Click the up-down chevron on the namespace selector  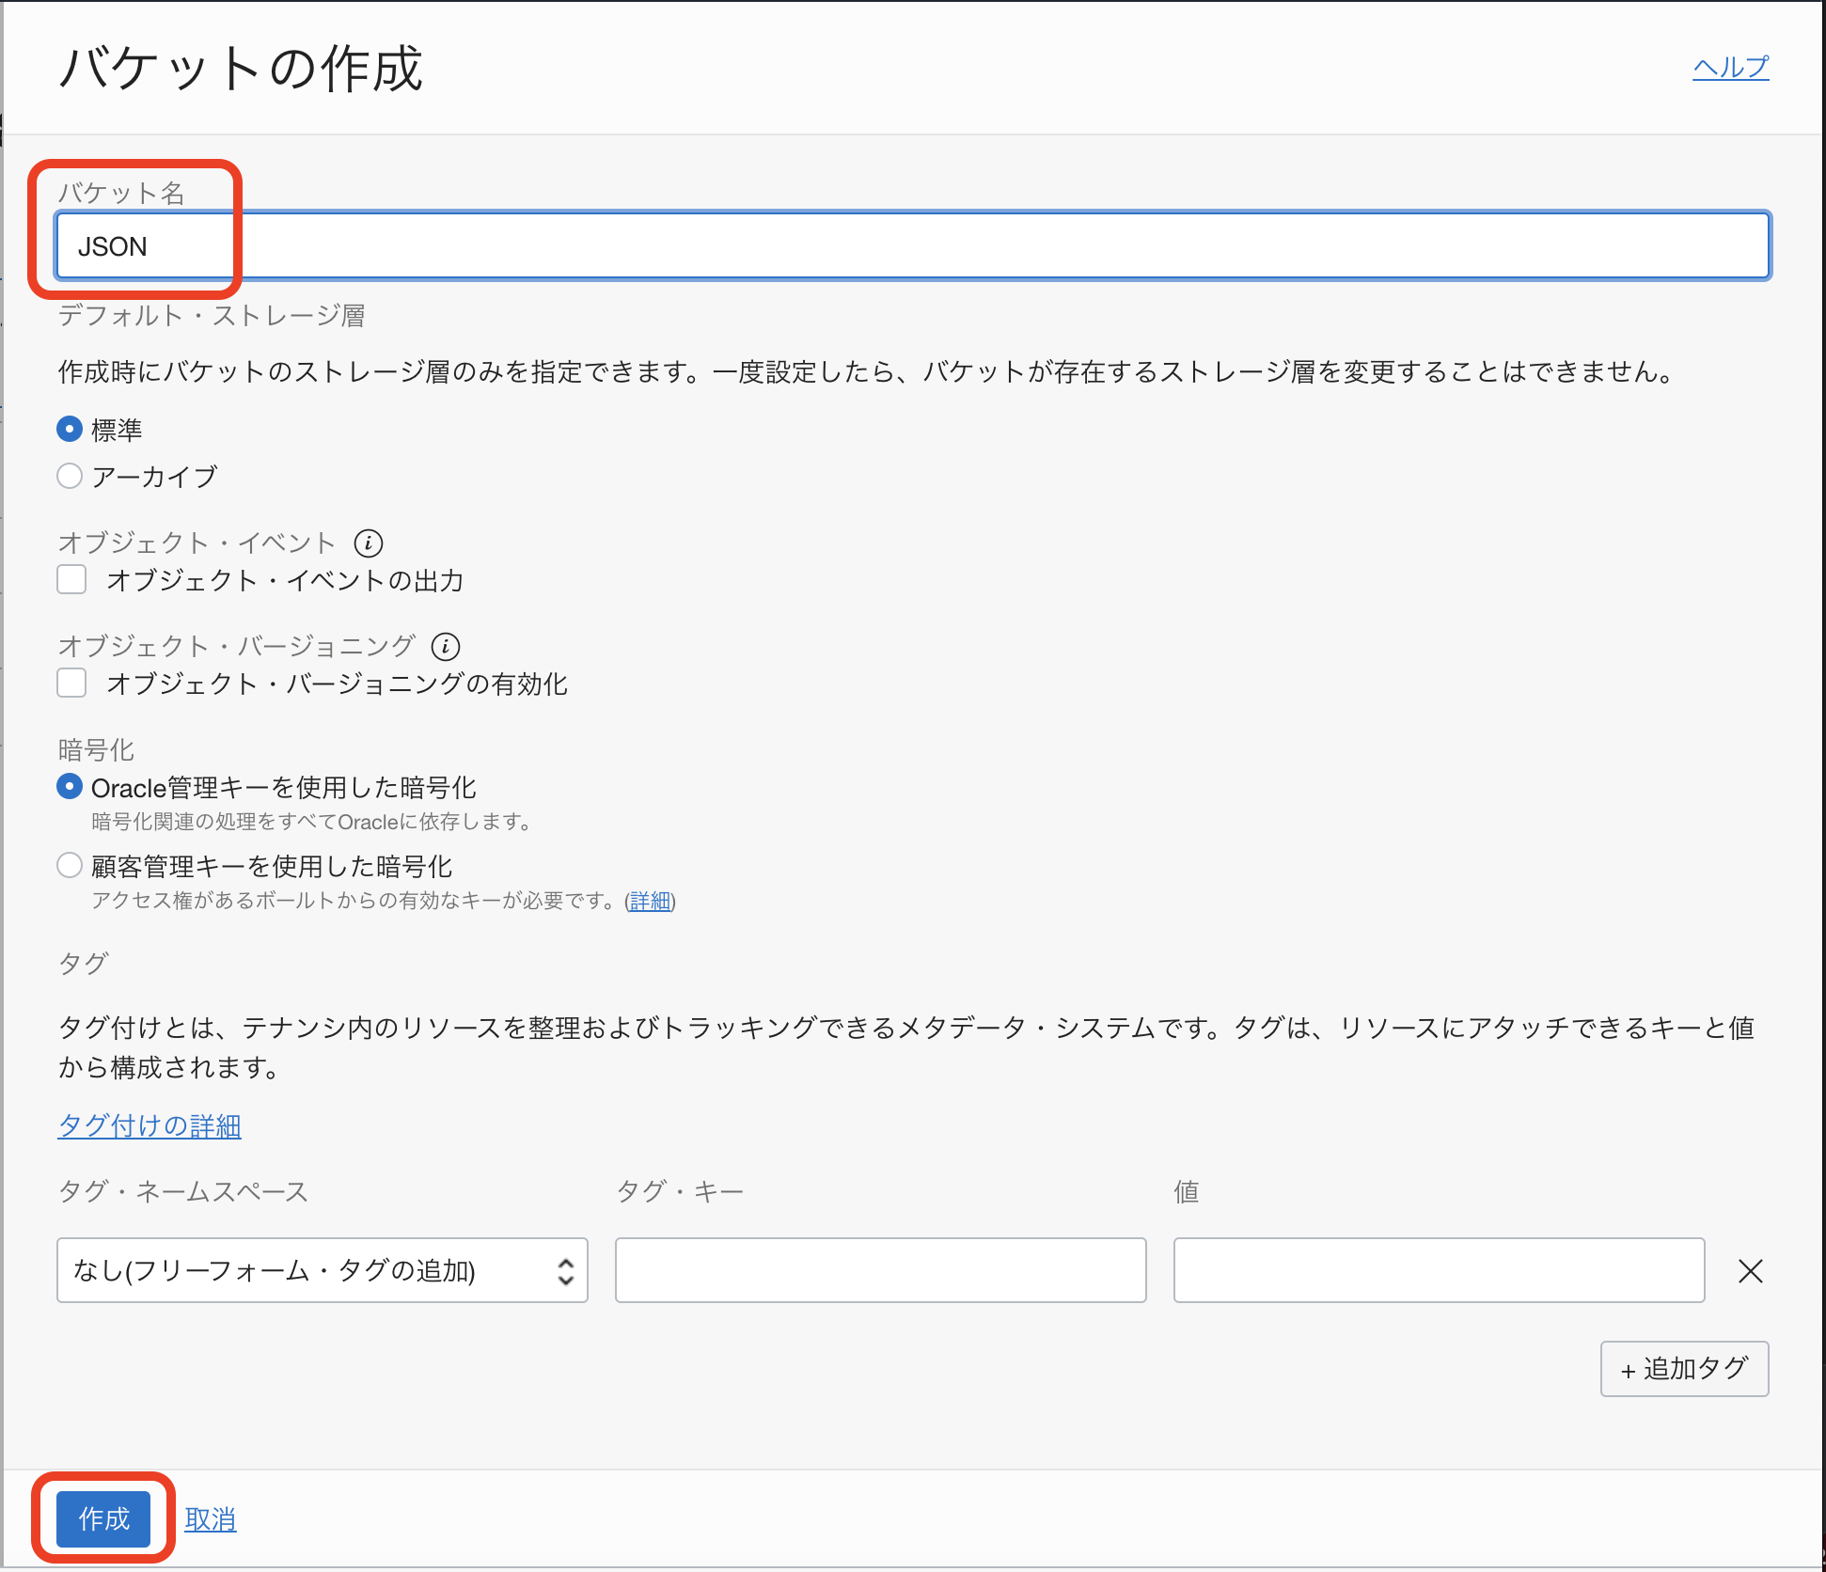point(565,1270)
